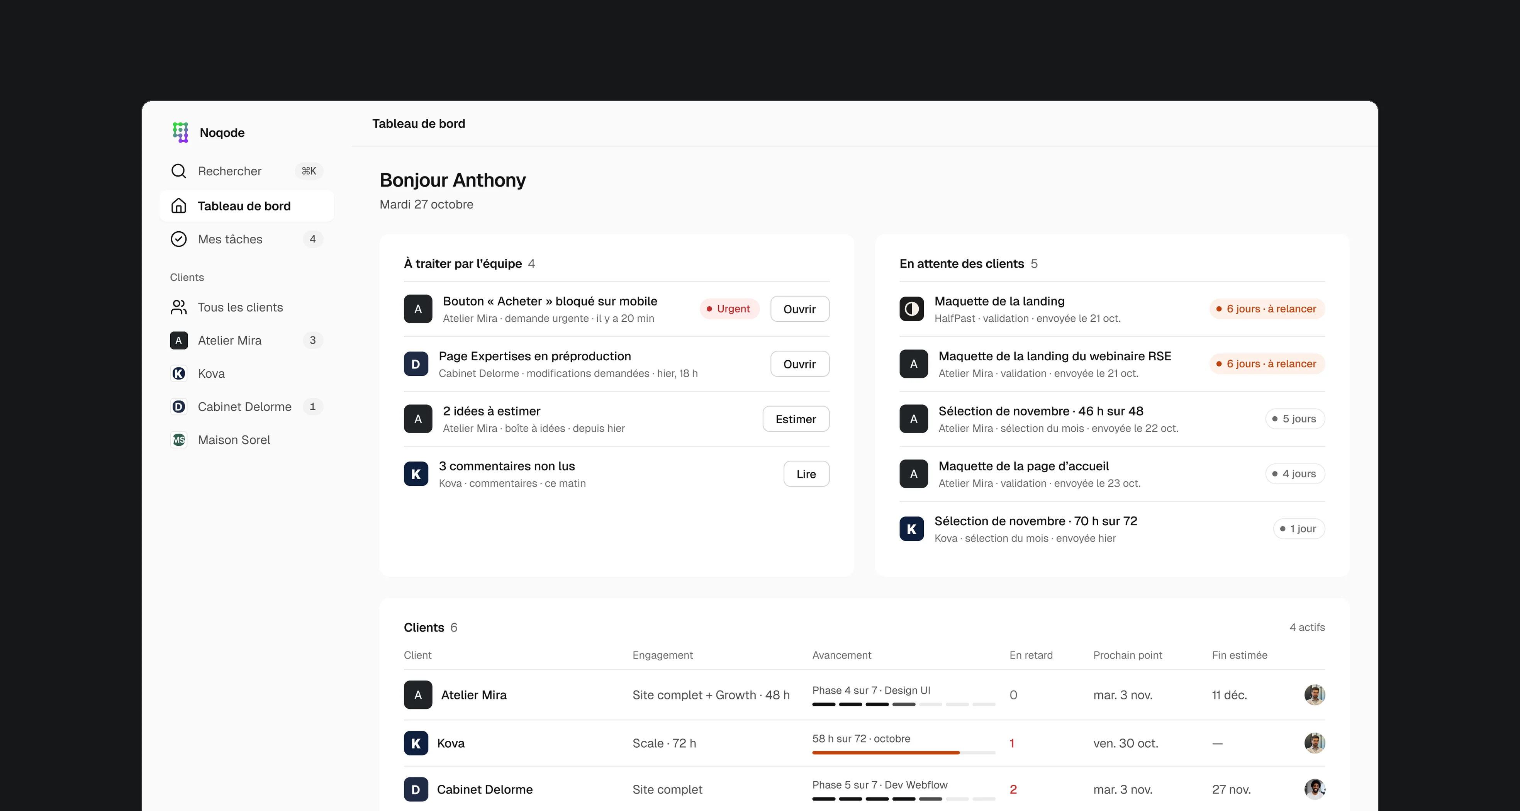The image size is (1520, 811).
Task: Select Tous les clients in sidebar
Action: [x=247, y=307]
